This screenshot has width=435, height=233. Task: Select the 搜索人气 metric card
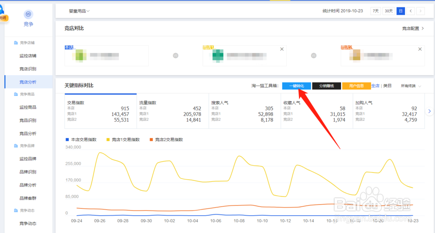(x=244, y=111)
